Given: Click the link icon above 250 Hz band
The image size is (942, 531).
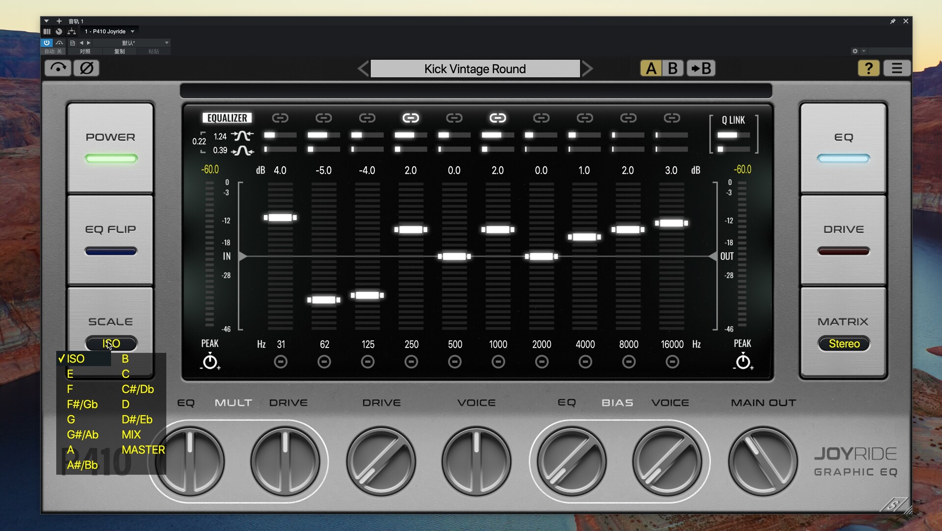Looking at the screenshot, I should click(411, 118).
